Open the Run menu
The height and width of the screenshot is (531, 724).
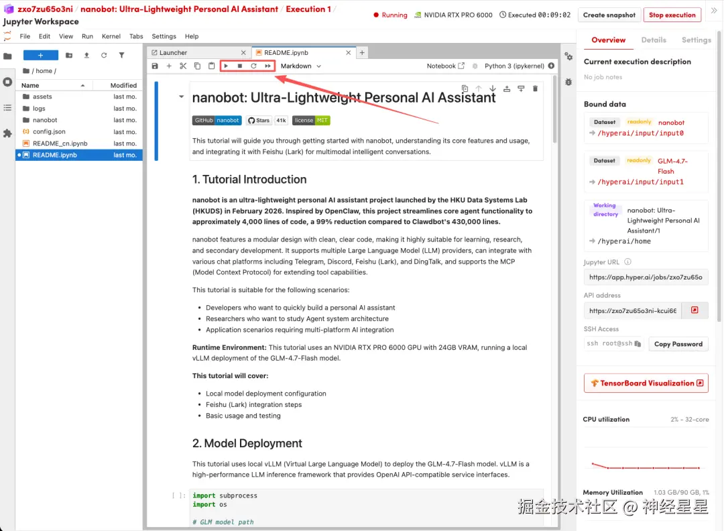click(x=87, y=36)
